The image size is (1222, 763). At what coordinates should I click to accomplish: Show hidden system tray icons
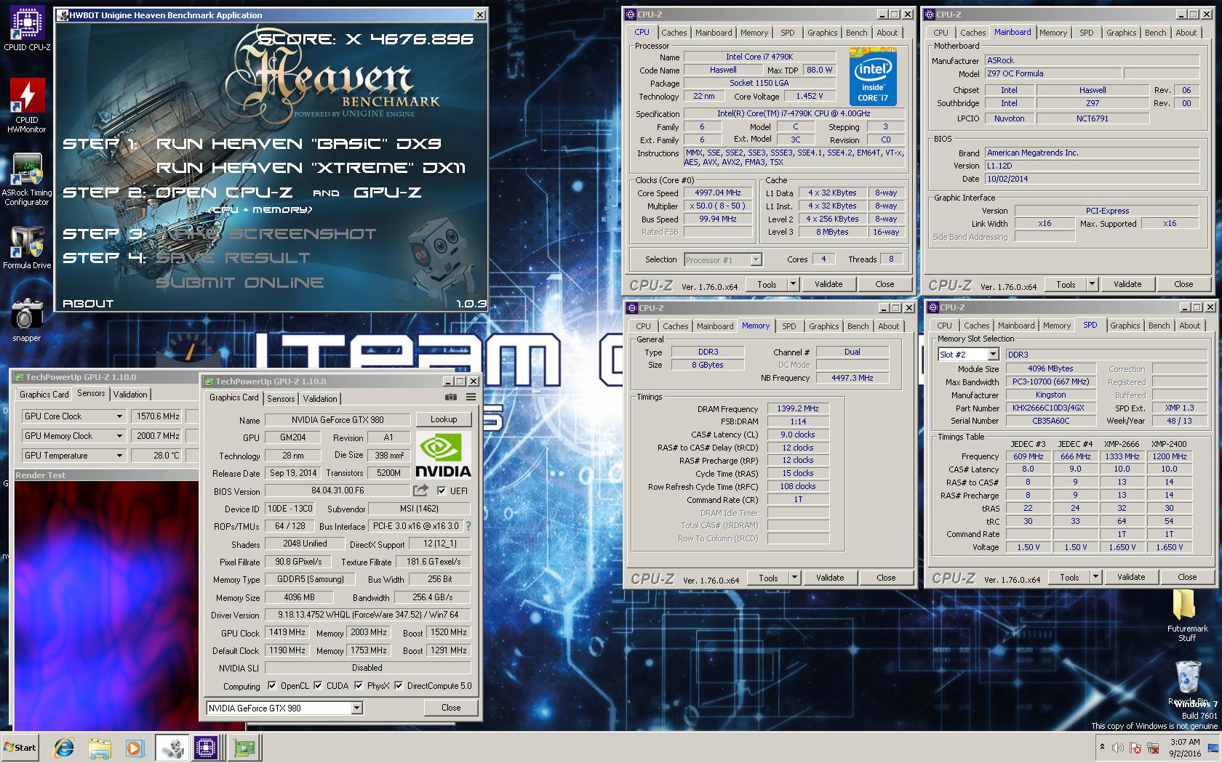[x=1102, y=747]
